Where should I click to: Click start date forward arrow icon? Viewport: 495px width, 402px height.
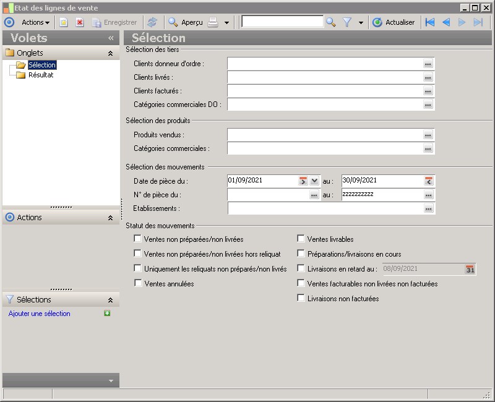click(303, 181)
